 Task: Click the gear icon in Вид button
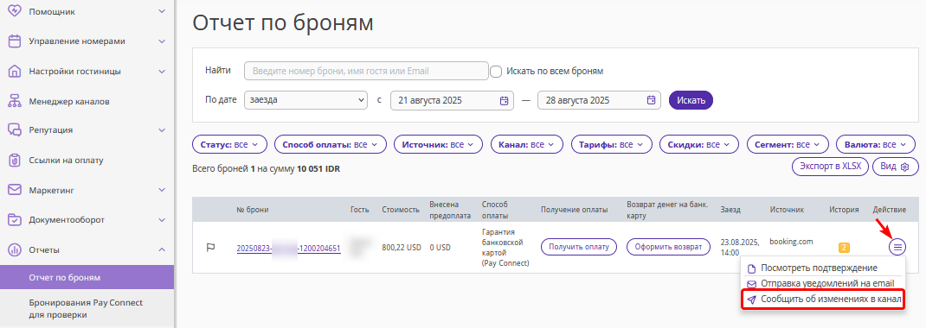click(x=904, y=167)
